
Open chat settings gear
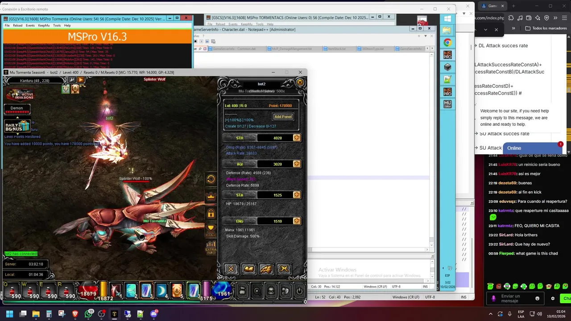coord(553,298)
